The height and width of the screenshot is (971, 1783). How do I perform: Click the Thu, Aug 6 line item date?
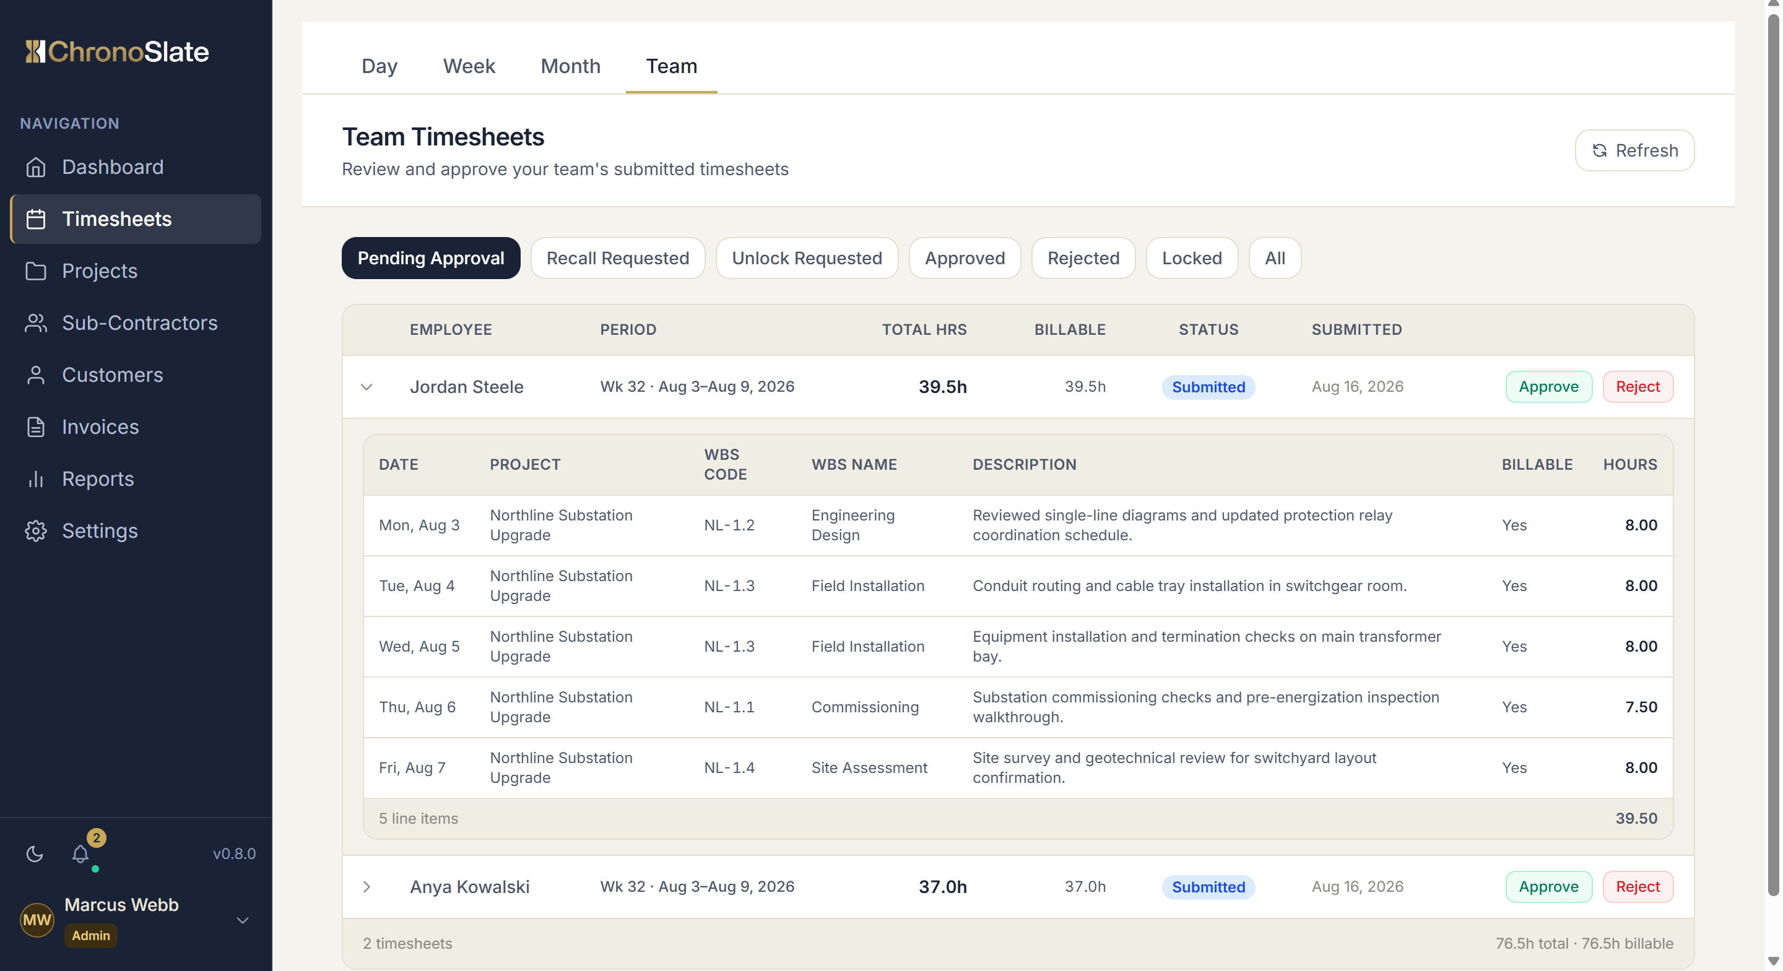click(x=417, y=707)
